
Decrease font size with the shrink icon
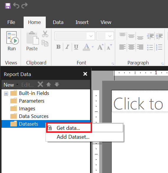pos(110,47)
